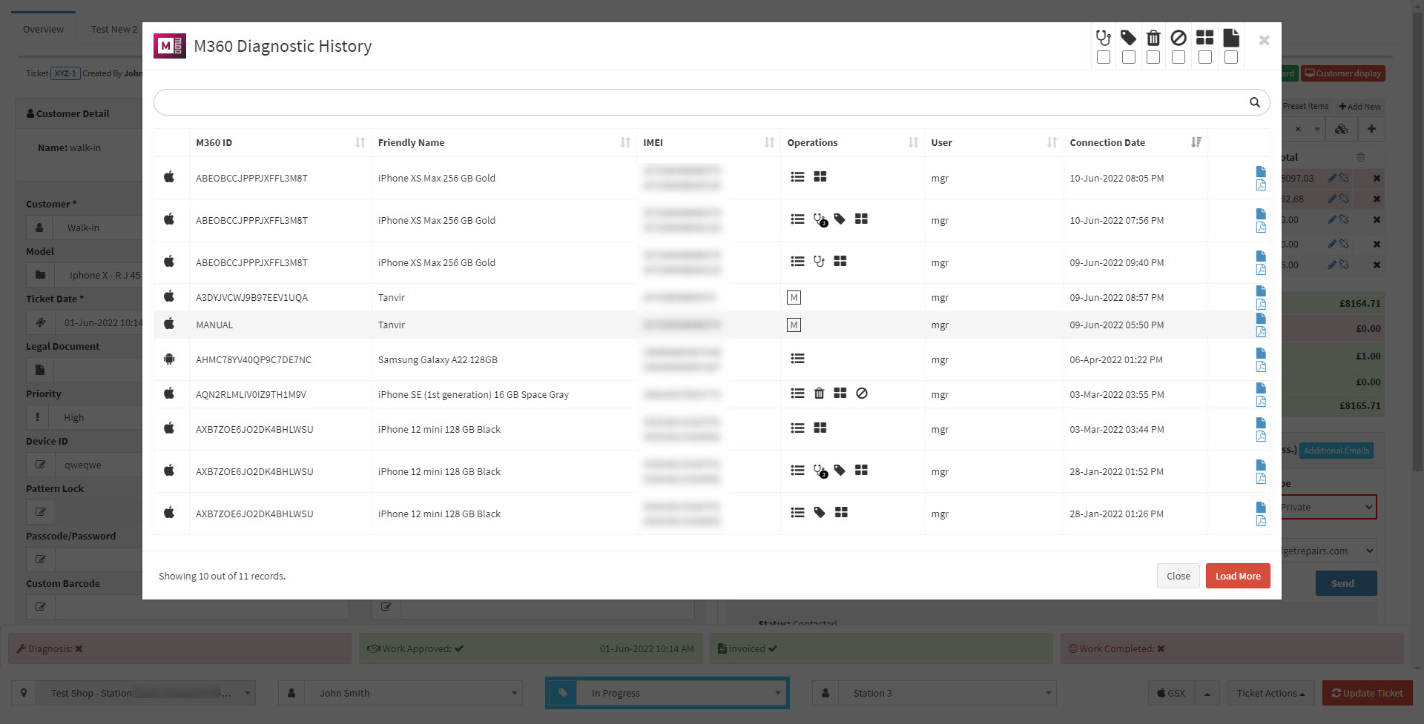Click the stethoscope diagnostic filter icon in header
This screenshot has width=1424, height=724.
(x=1104, y=38)
